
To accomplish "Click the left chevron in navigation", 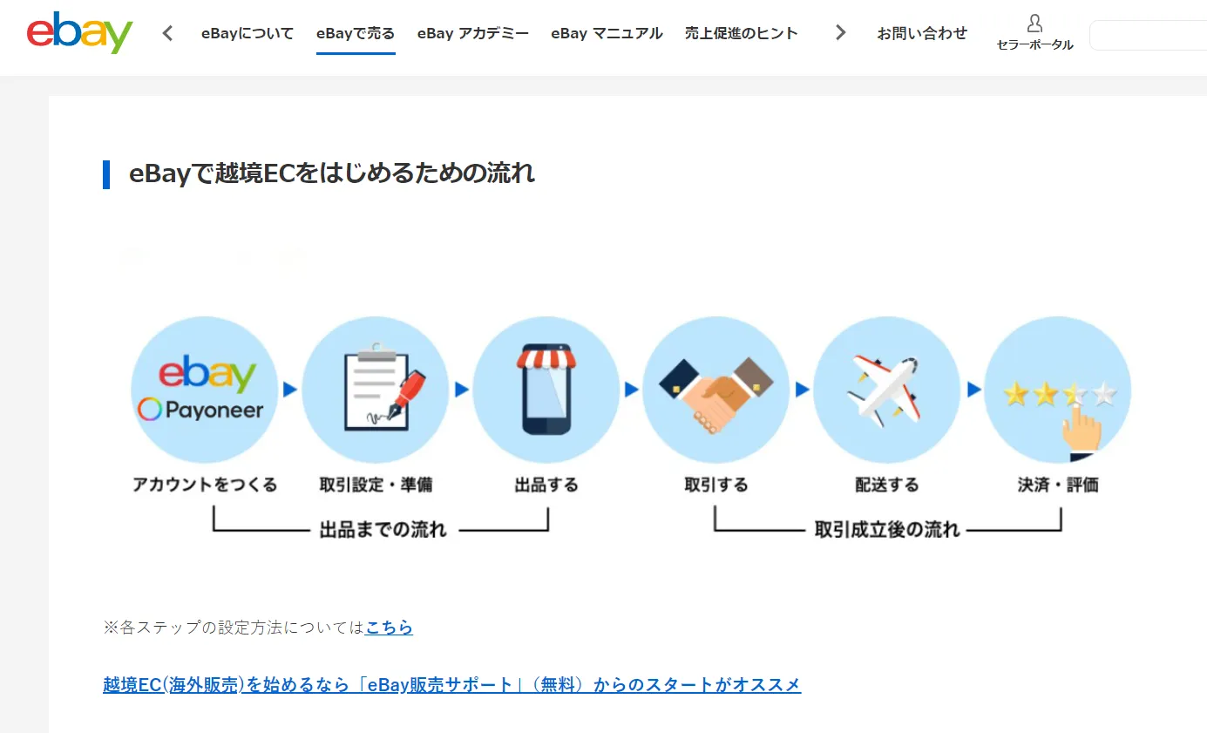I will 168,33.
